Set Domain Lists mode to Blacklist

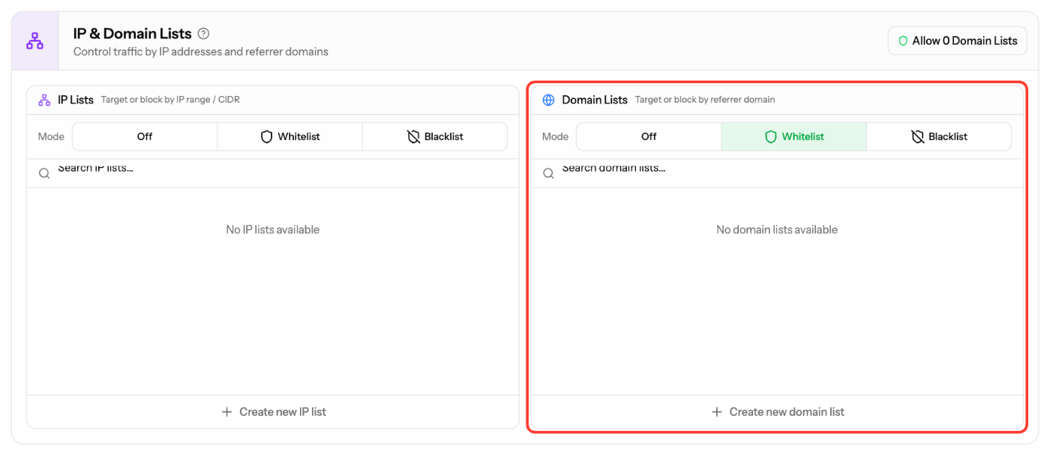(x=939, y=136)
